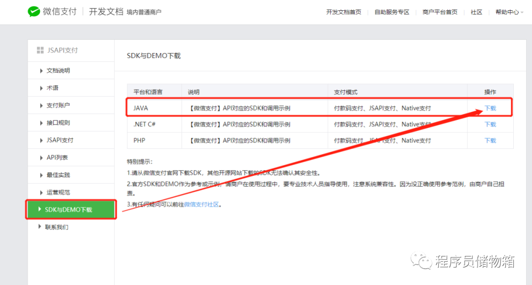Click the 微信支付 brand text in header
Image resolution: width=532 pixels, height=285 pixels.
click(60, 11)
